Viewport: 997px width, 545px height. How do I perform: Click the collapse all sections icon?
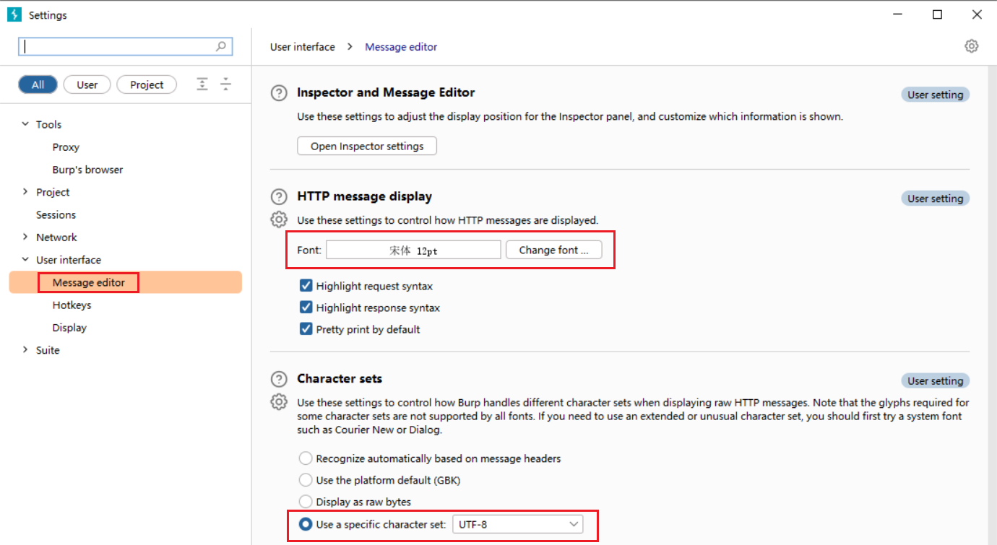[226, 84]
